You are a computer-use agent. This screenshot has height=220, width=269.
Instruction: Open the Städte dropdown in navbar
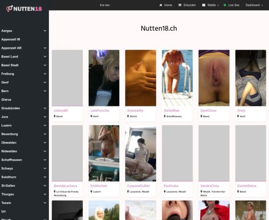pos(211,5)
